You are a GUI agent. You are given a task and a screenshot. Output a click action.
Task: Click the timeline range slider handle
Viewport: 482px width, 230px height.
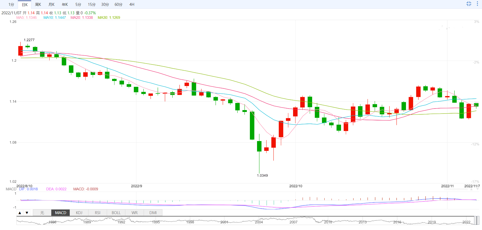pos(476,220)
